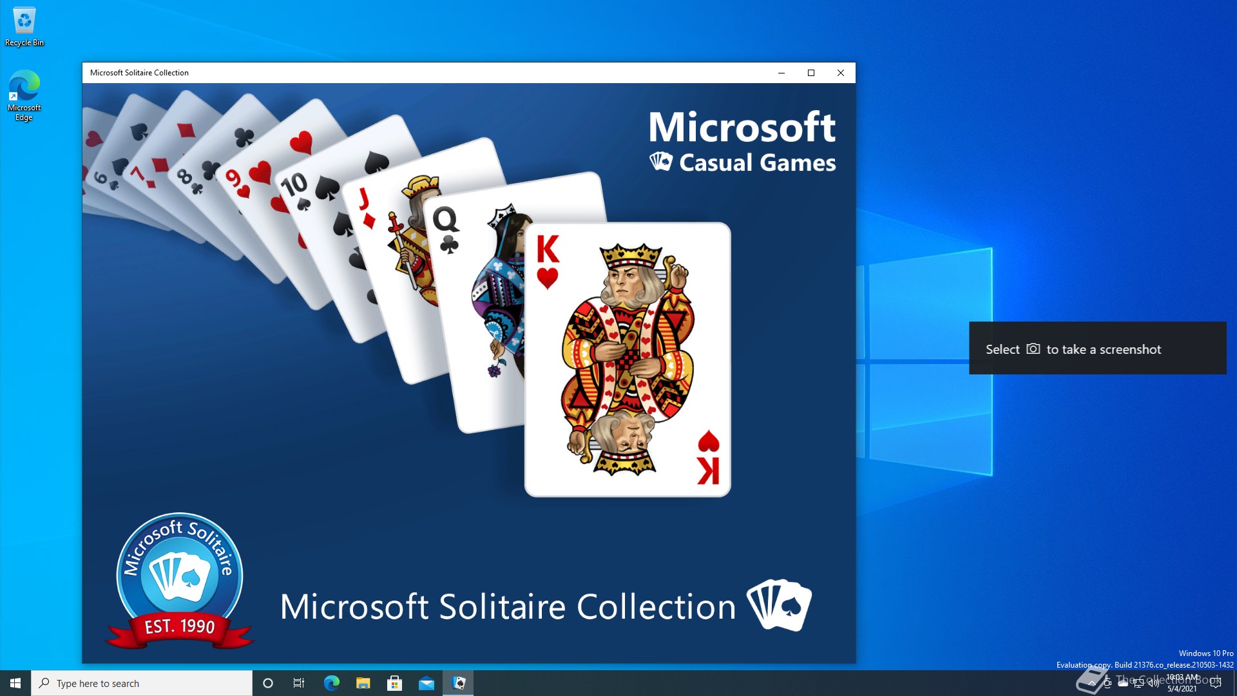Click the 'Select to take a screenshot' notification

click(x=1097, y=348)
